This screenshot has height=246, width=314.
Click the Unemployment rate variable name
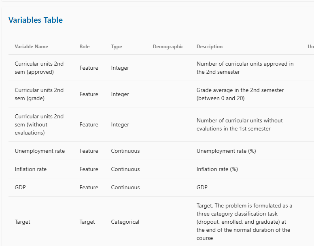pyautogui.click(x=40, y=151)
